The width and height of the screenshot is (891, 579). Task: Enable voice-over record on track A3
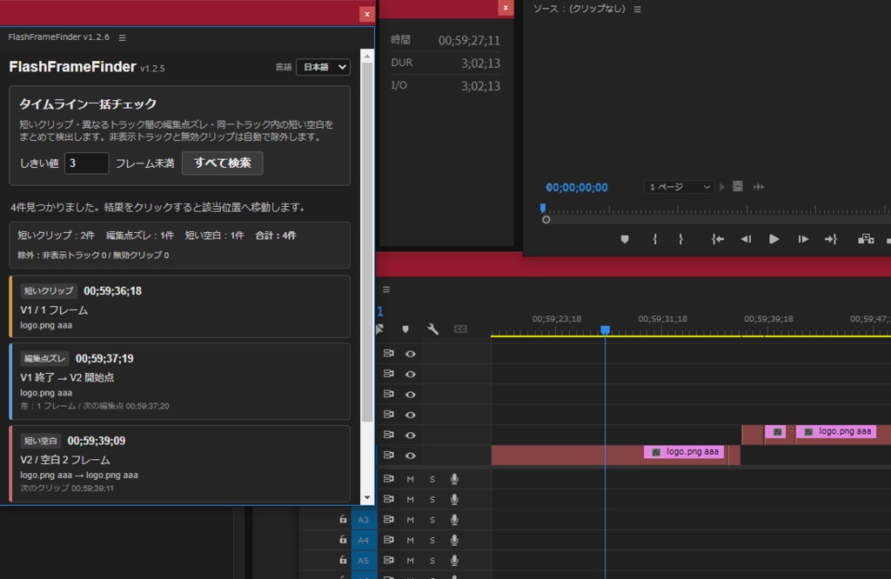pyautogui.click(x=454, y=520)
